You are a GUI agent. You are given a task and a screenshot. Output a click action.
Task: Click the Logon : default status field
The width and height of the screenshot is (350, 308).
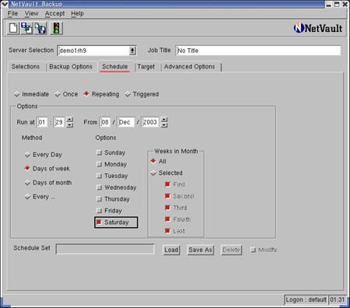tap(306, 300)
